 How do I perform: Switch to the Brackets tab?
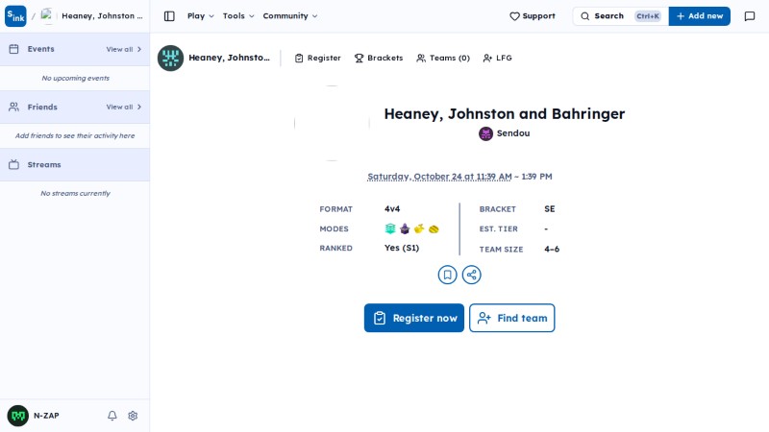coord(379,58)
